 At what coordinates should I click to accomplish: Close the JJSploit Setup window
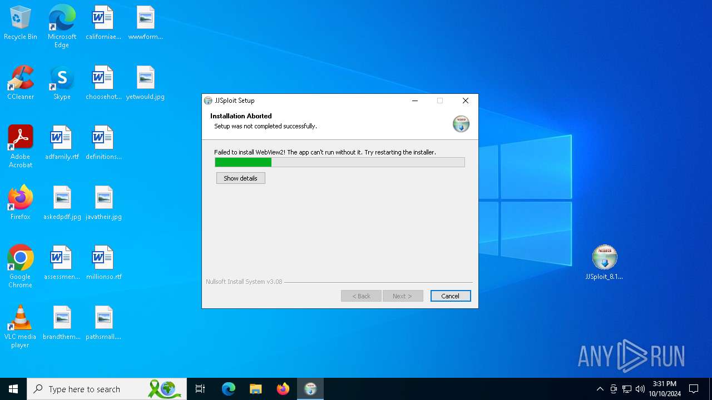click(466, 101)
